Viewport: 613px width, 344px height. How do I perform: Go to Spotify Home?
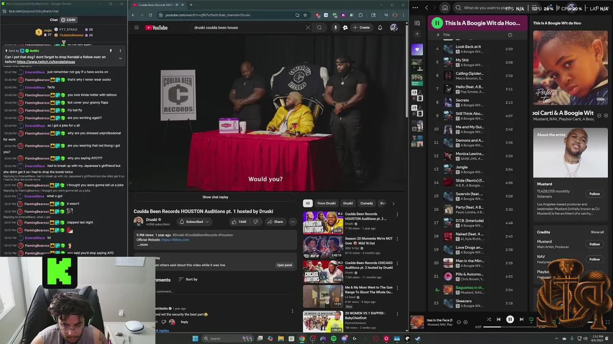[445, 8]
